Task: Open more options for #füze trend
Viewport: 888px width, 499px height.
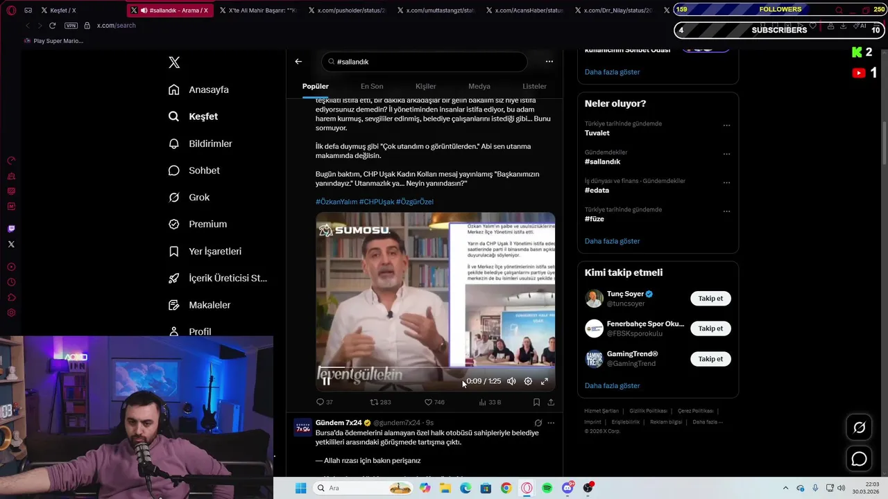Action: click(x=726, y=211)
